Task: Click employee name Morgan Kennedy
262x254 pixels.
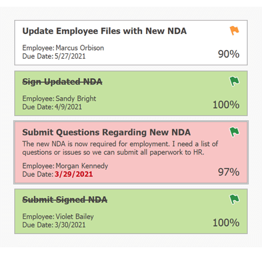Action: point(81,166)
